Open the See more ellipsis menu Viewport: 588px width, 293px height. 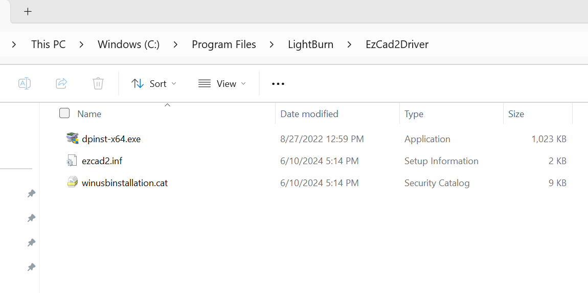coord(278,84)
